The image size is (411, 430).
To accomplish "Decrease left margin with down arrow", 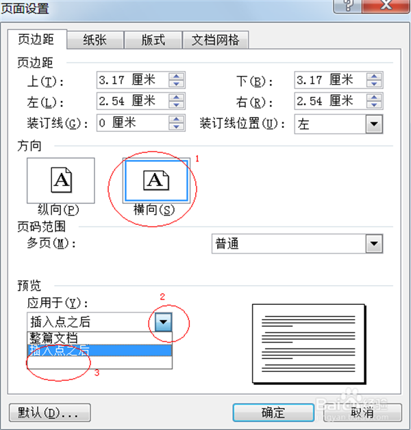I will tap(176, 105).
